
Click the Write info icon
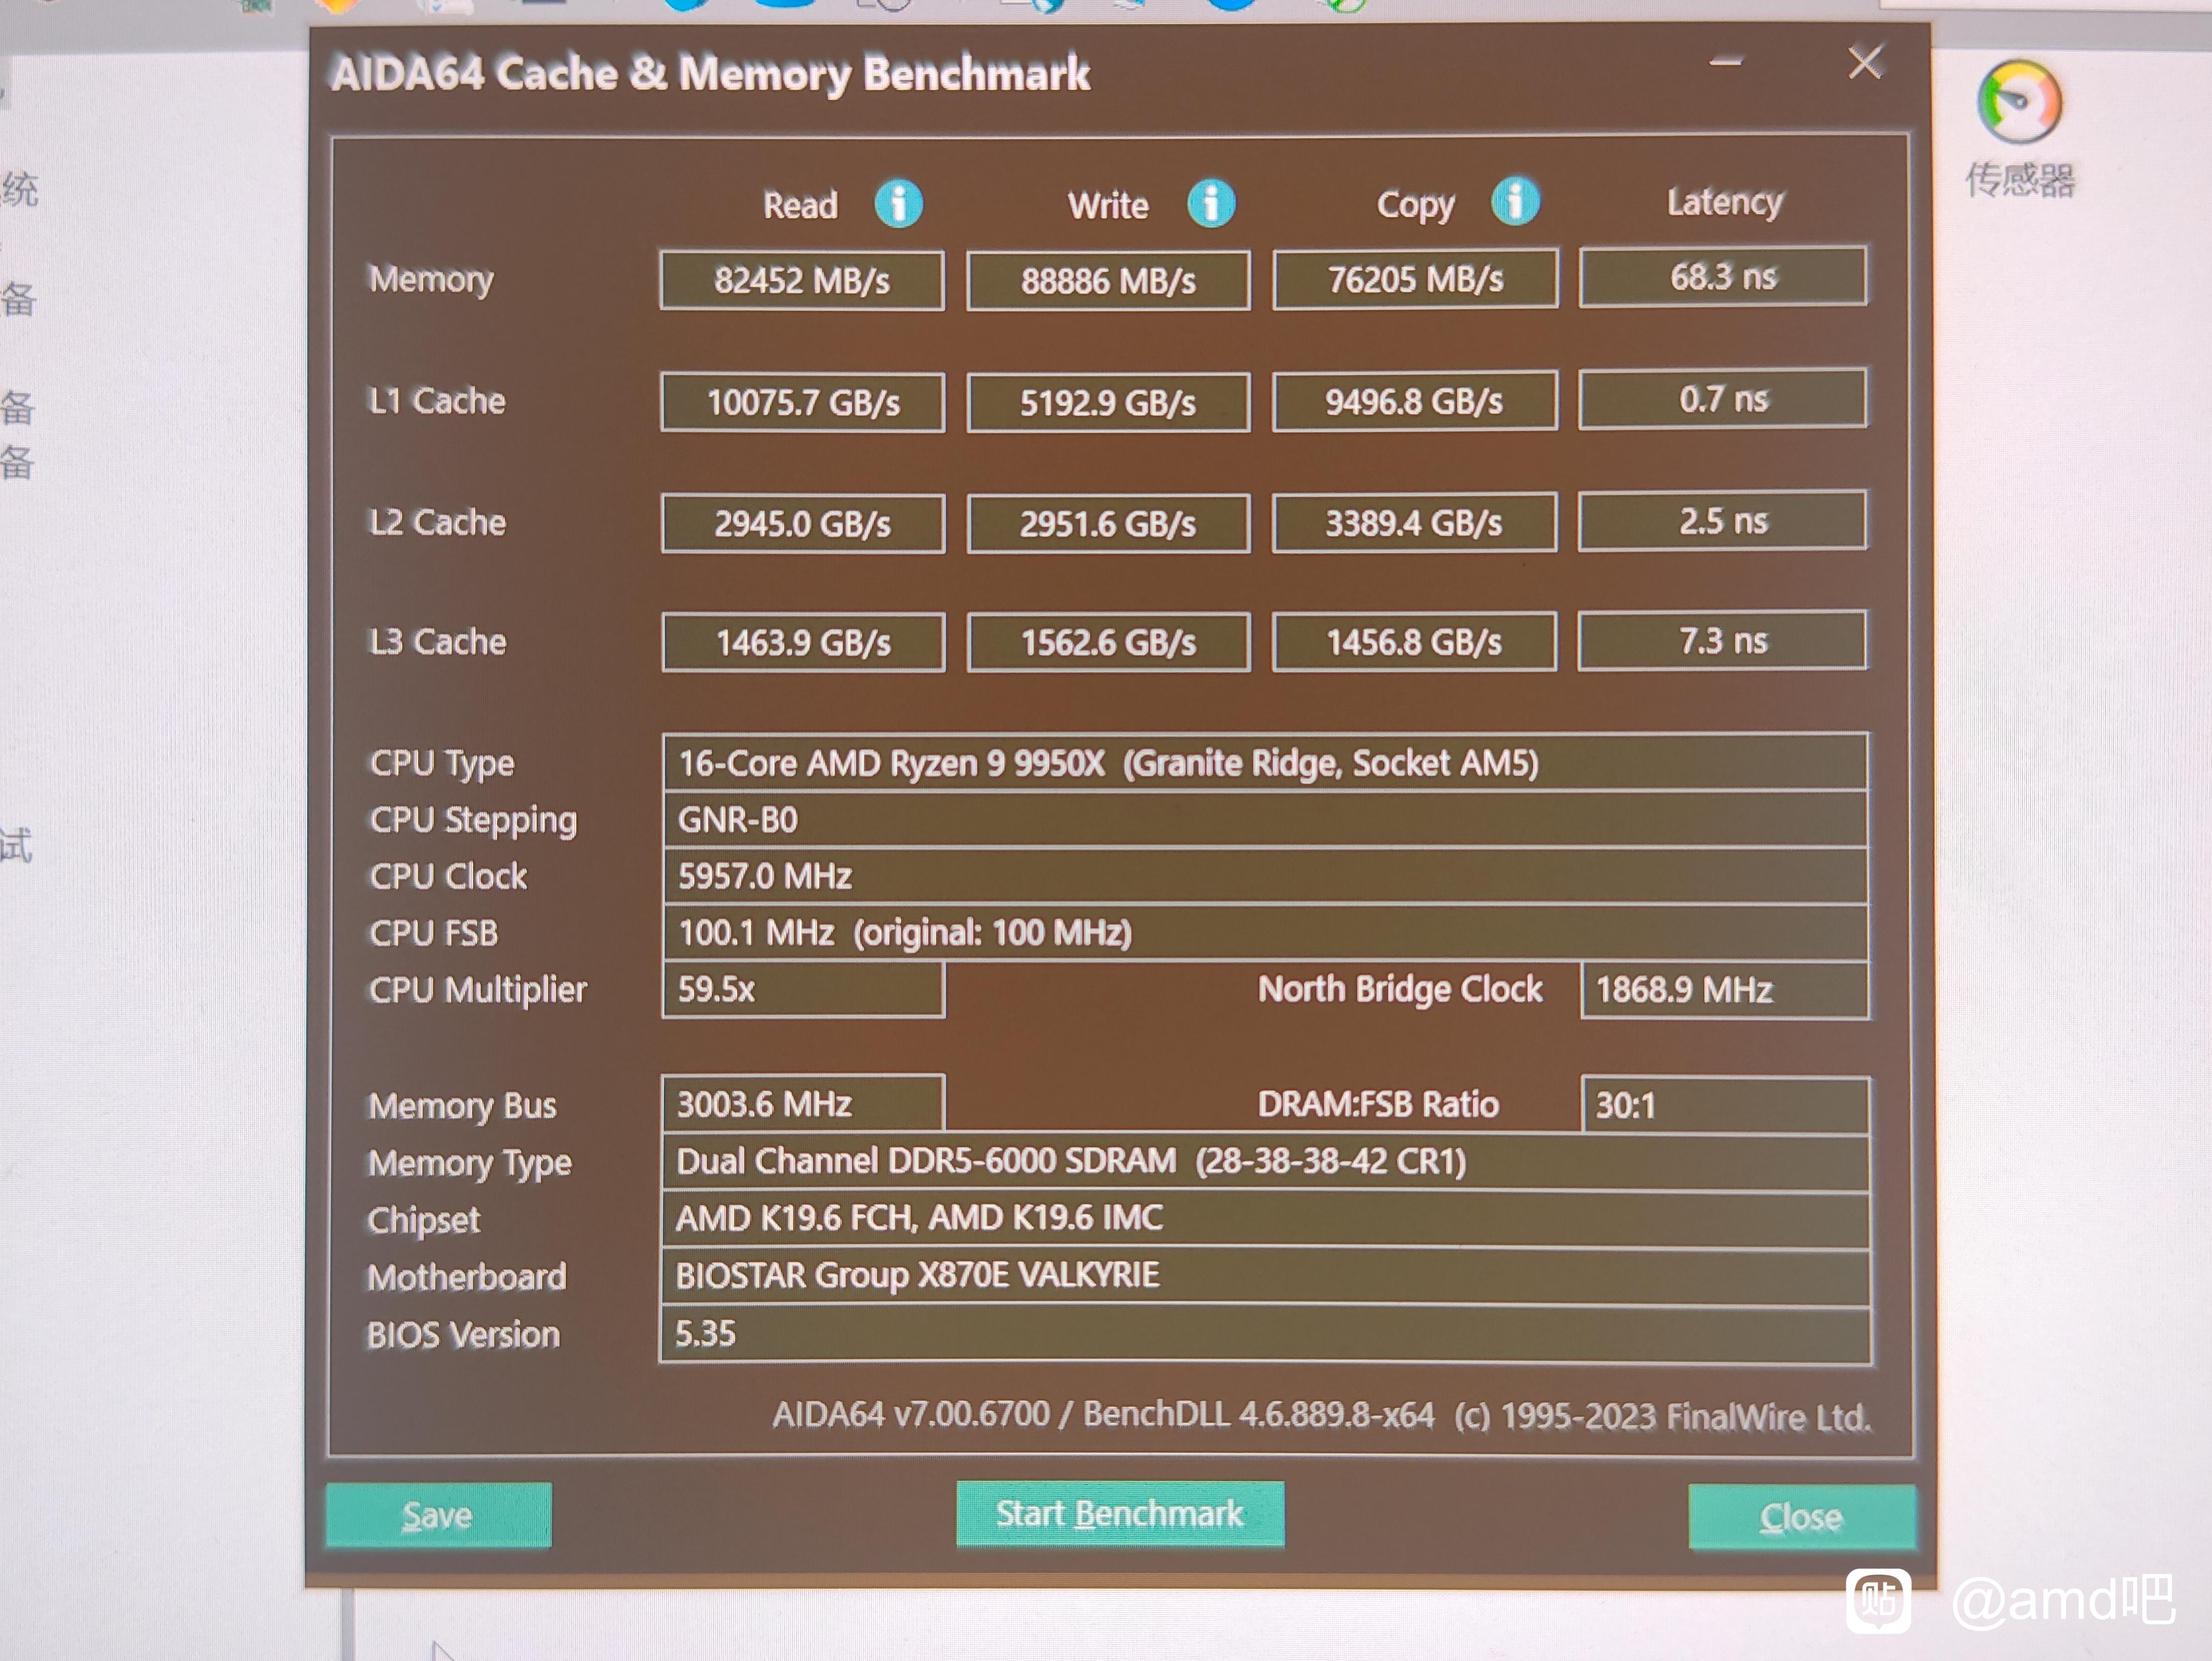pyautogui.click(x=1211, y=204)
